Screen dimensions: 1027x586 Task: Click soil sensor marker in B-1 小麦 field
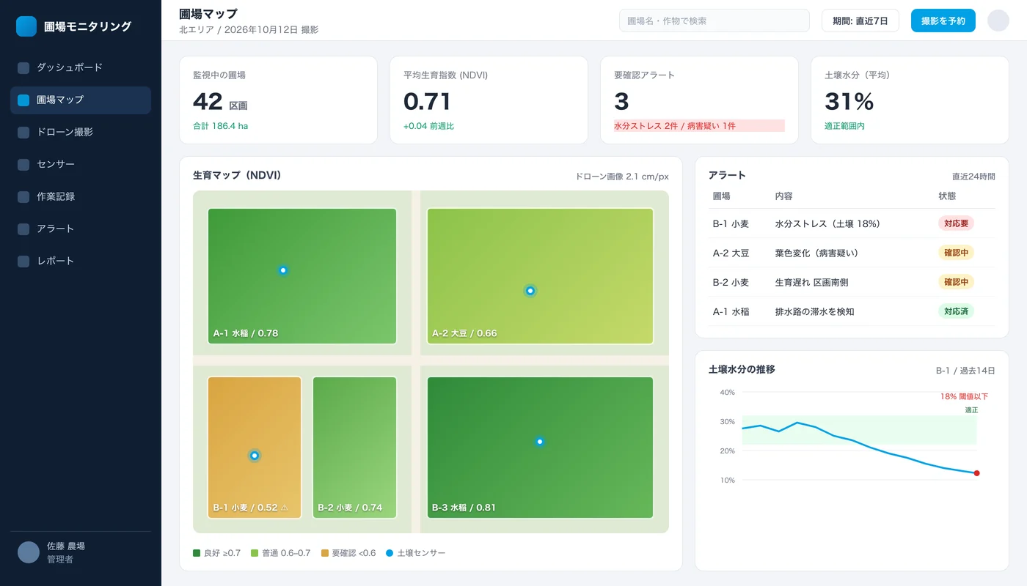[255, 456]
